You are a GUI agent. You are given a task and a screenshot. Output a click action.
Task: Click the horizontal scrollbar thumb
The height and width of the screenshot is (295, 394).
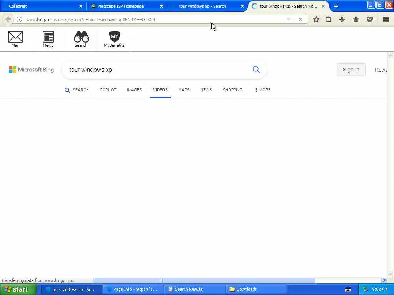pos(204,280)
